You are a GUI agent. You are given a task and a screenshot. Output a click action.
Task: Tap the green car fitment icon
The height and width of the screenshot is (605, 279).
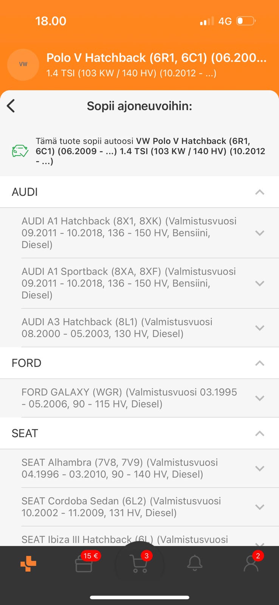[x=20, y=151]
